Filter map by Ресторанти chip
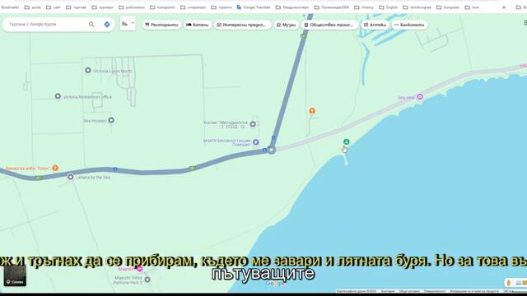This screenshot has width=527, height=296. pos(161,25)
